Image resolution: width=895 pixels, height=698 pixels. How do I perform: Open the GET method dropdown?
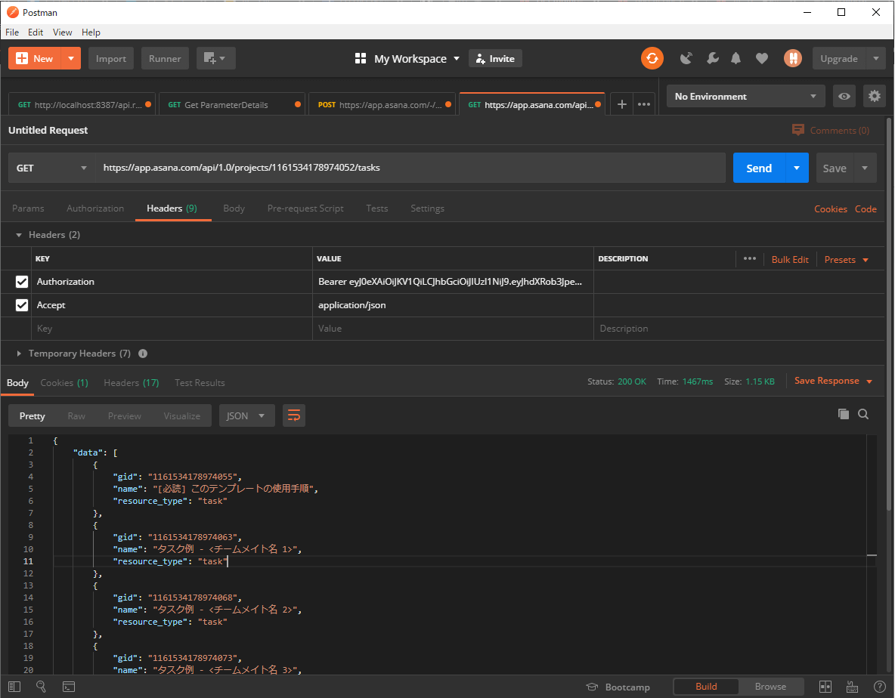51,168
